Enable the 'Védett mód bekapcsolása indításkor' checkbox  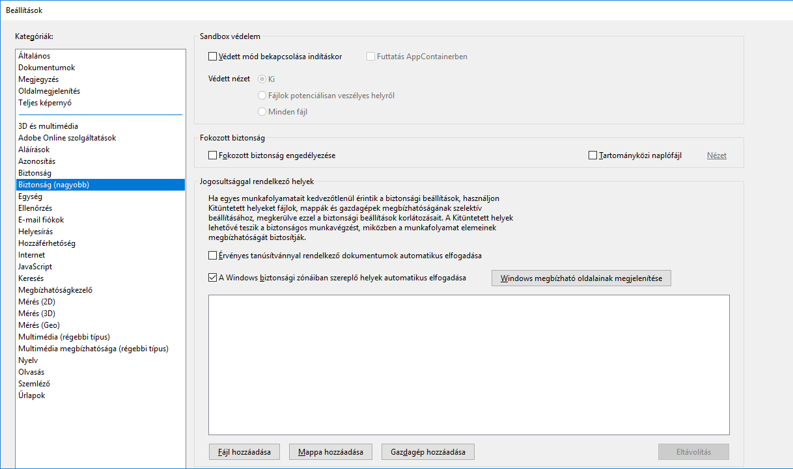pos(213,57)
